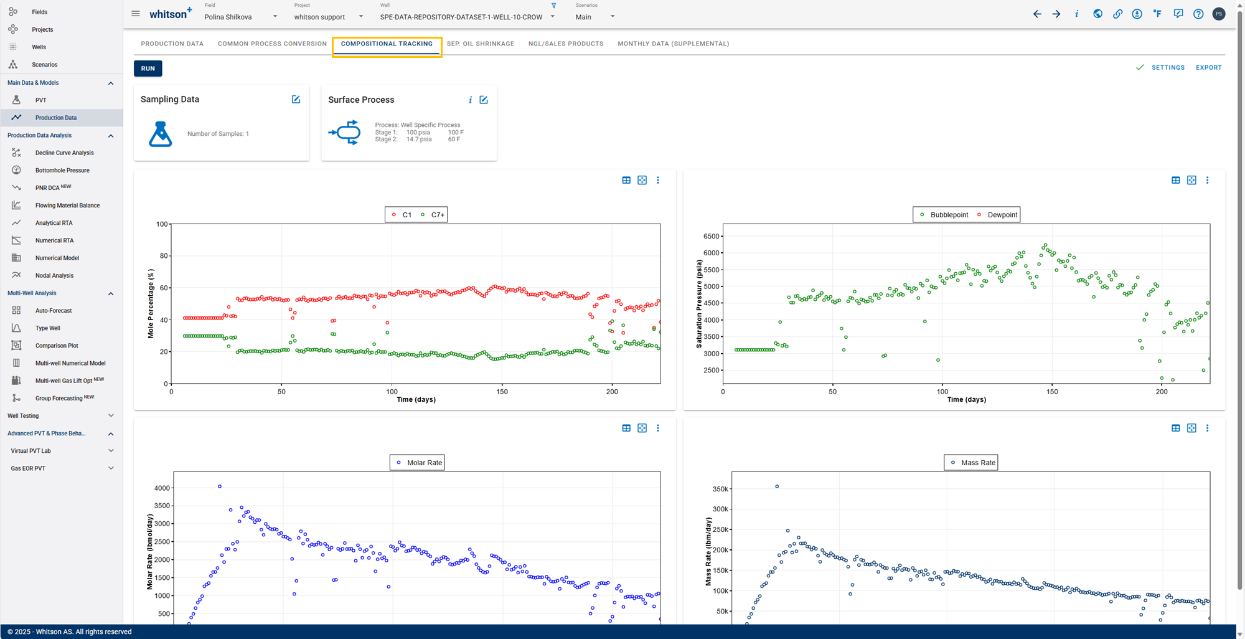This screenshot has width=1245, height=639.
Task: Toggle Bubblepoint series in legend
Action: (x=944, y=215)
